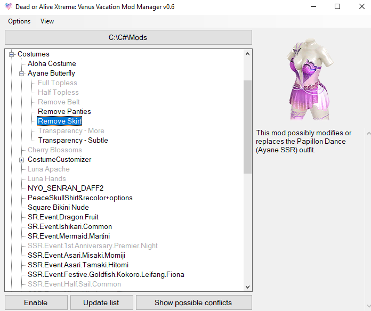Select the Remove Belt option

(59, 102)
